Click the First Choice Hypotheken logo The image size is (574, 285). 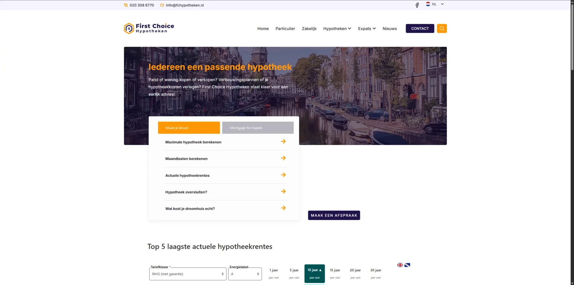(x=149, y=28)
